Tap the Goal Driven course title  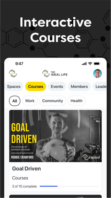pyautogui.click(x=26, y=169)
